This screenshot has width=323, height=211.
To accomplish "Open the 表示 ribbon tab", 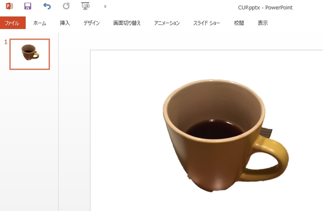I will tap(263, 23).
